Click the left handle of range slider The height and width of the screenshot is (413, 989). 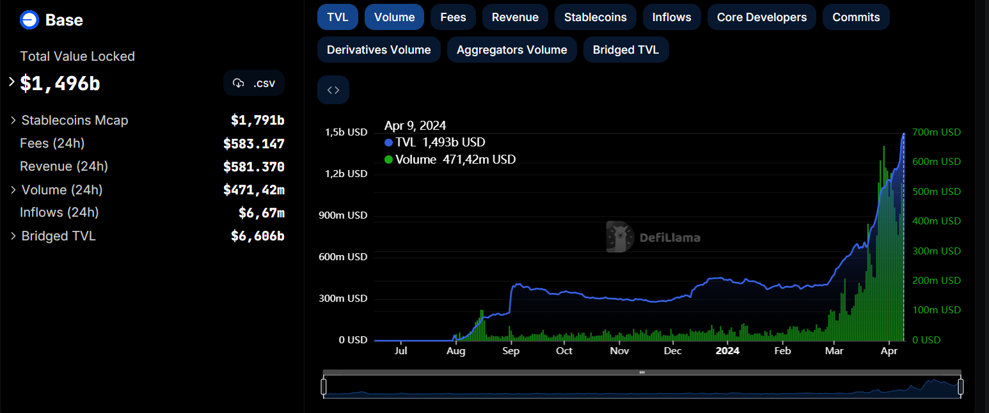[x=324, y=386]
